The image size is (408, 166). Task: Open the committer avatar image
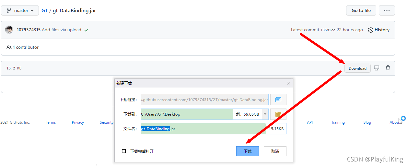pos(9,30)
